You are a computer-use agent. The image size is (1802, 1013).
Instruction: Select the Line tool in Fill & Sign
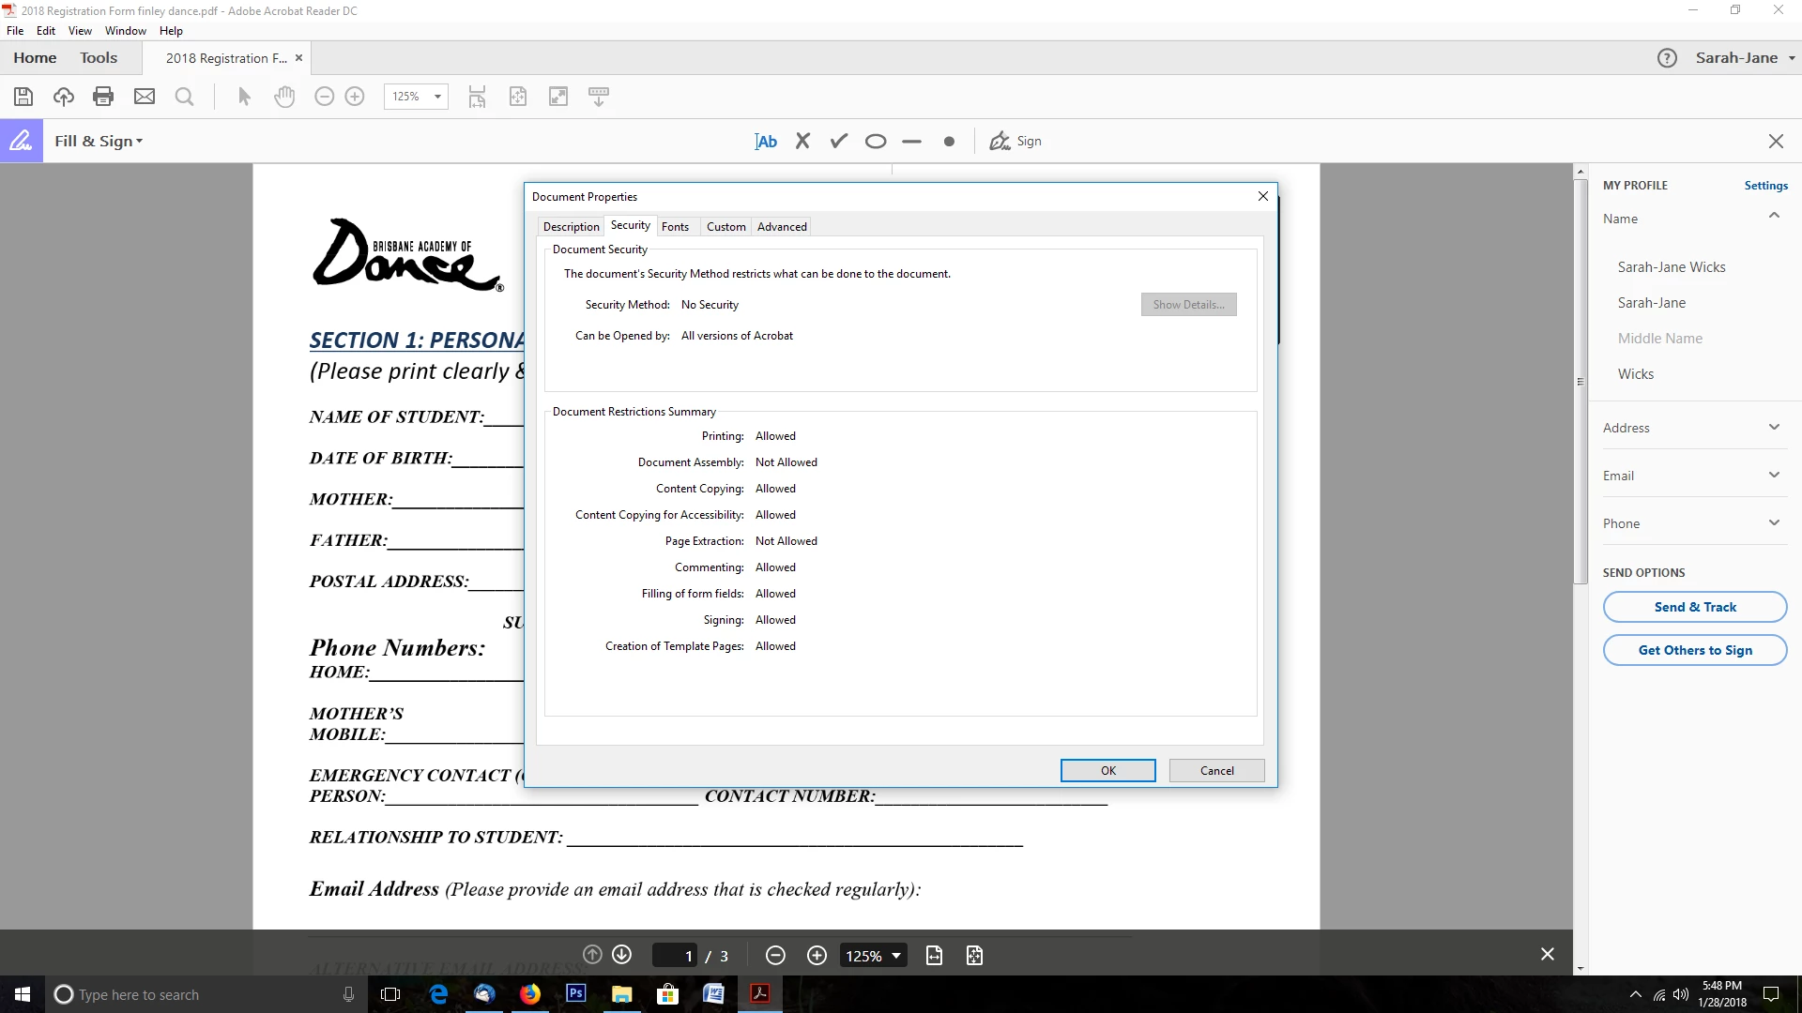[911, 142]
